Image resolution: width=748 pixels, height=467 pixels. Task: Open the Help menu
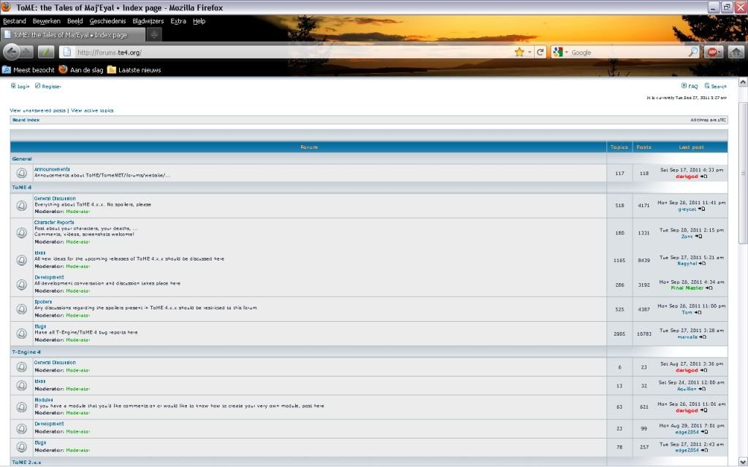(199, 21)
